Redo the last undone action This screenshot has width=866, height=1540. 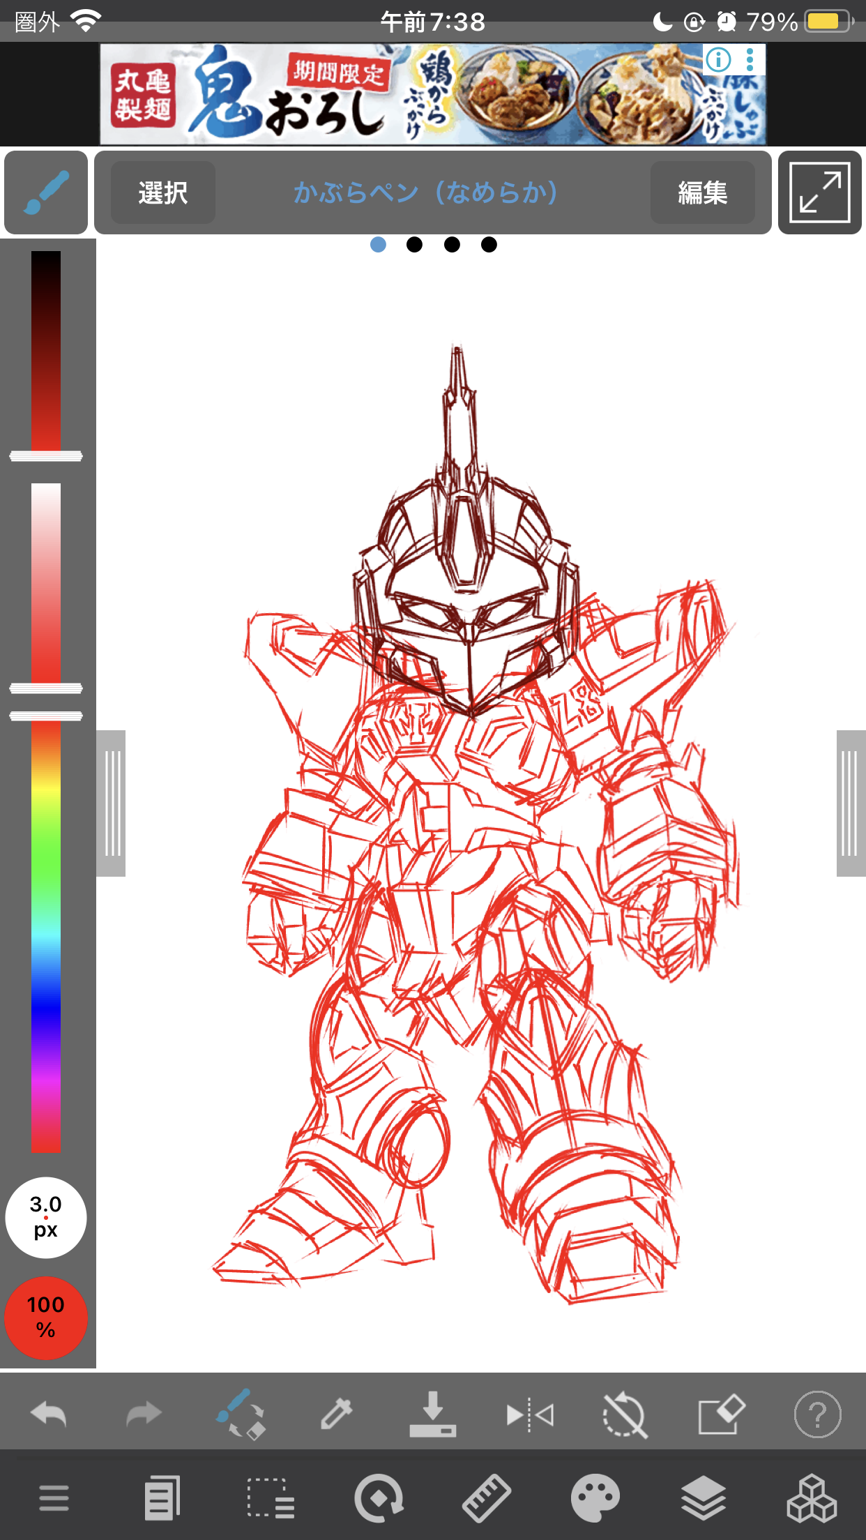click(144, 1414)
